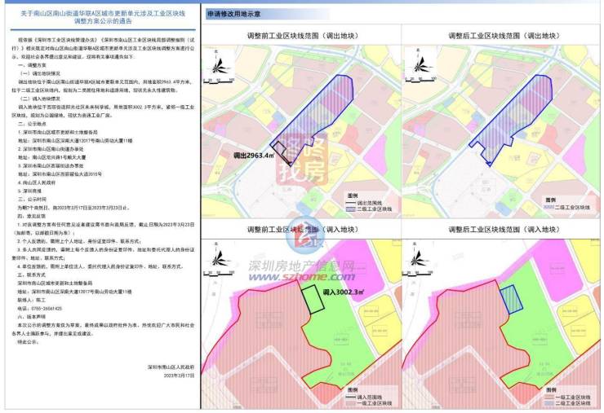Click map title 调整前工业区块线范围（调入地块）
The width and height of the screenshot is (604, 413).
tap(303, 230)
